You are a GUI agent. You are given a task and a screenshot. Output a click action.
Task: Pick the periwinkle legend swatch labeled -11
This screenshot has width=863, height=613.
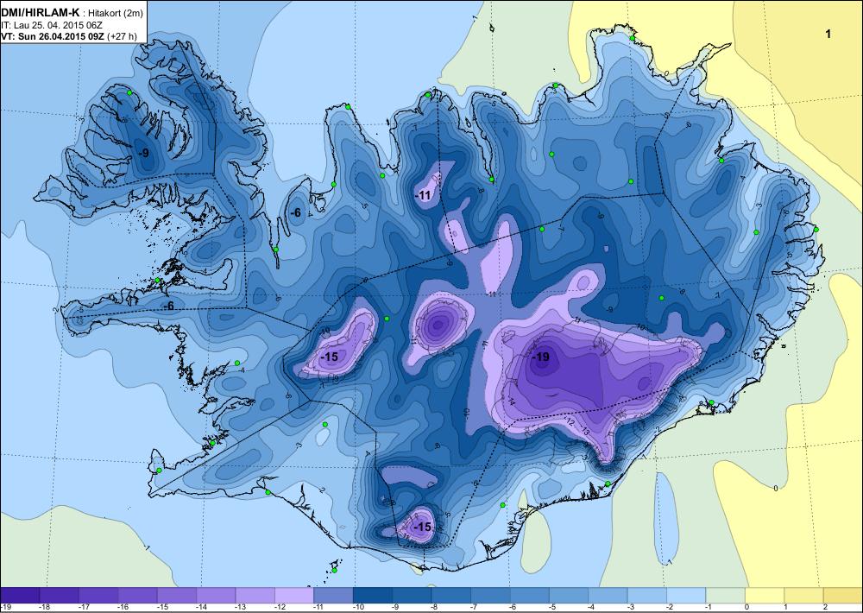pyautogui.click(x=333, y=596)
